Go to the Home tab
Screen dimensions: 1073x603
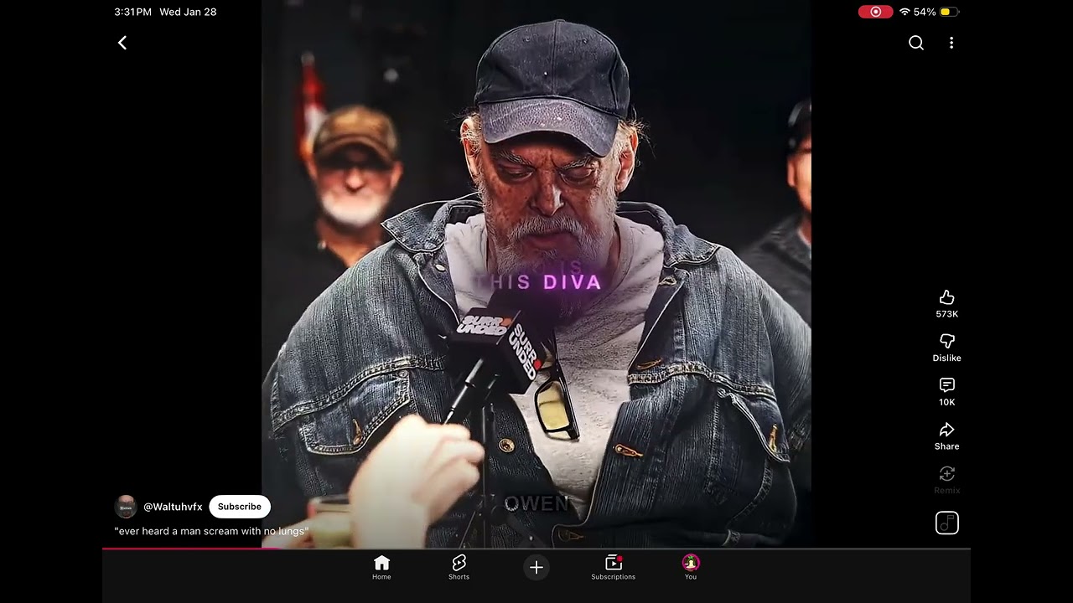point(381,567)
